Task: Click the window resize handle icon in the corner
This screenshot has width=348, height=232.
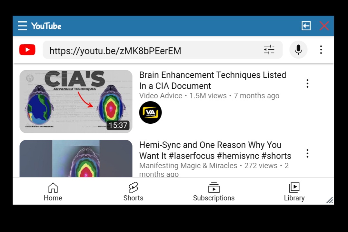Action: click(330, 200)
